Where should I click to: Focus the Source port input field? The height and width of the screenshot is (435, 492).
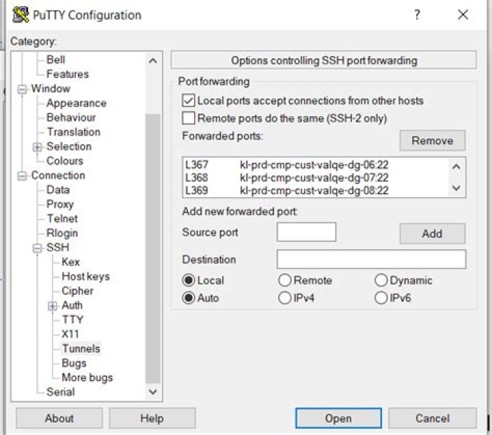click(x=306, y=232)
